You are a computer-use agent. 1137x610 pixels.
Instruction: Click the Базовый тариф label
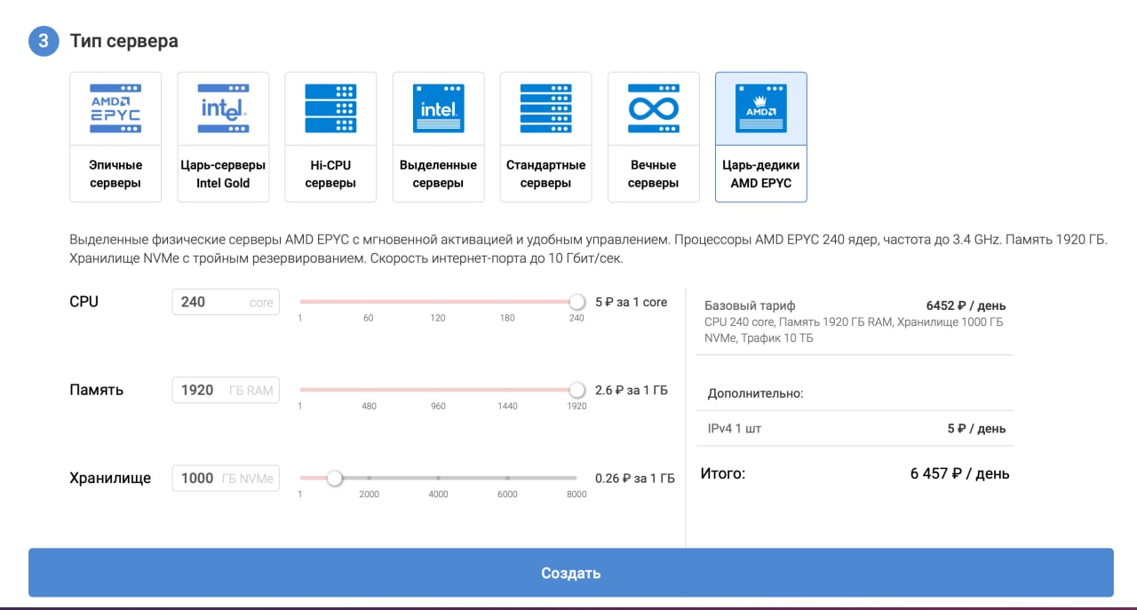pyautogui.click(x=750, y=305)
